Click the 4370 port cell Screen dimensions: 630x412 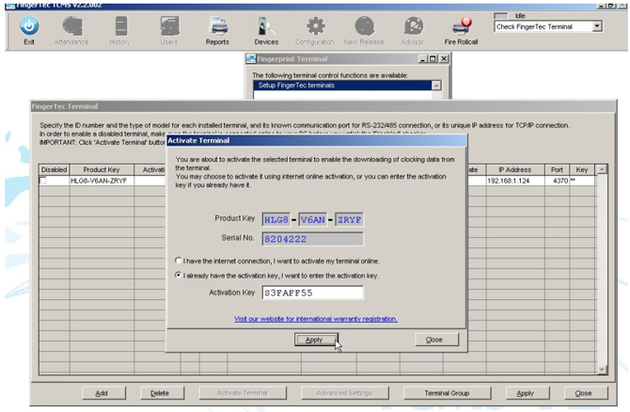[x=557, y=181]
